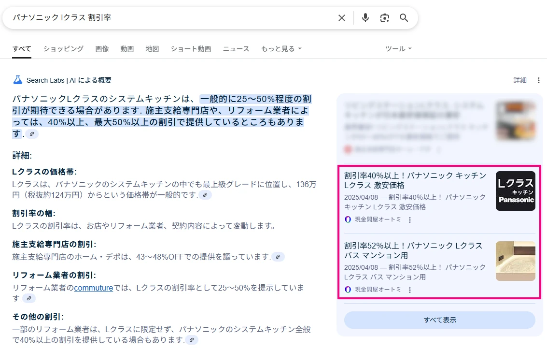Open the AI overview three-dot menu
The width and height of the screenshot is (547, 351).
pos(539,80)
